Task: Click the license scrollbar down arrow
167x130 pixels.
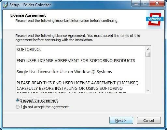Action: 148,90
